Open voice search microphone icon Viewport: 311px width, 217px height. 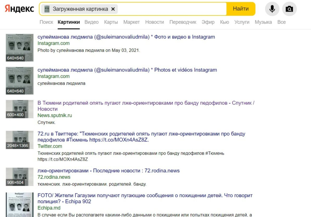(272, 9)
